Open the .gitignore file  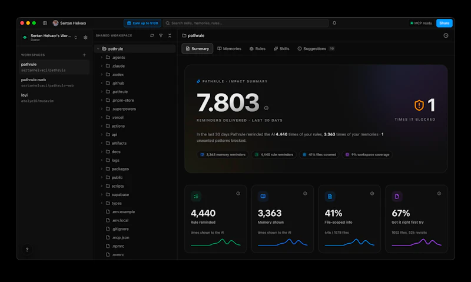click(135, 229)
